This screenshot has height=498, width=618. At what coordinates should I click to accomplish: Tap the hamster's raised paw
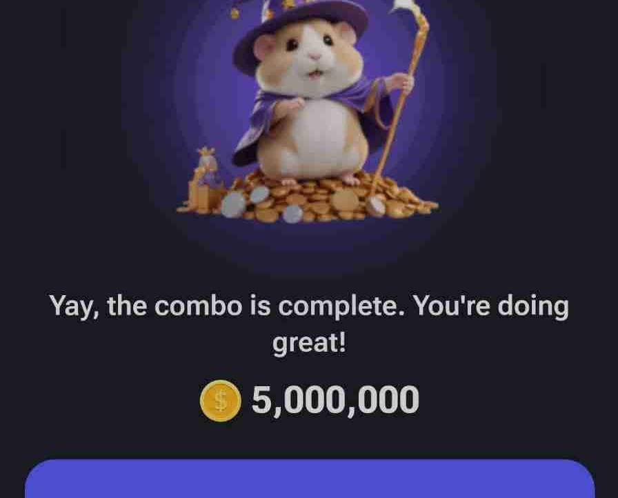pyautogui.click(x=289, y=106)
